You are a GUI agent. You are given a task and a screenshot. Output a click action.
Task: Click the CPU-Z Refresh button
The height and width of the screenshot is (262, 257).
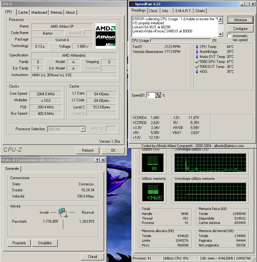tap(88, 150)
